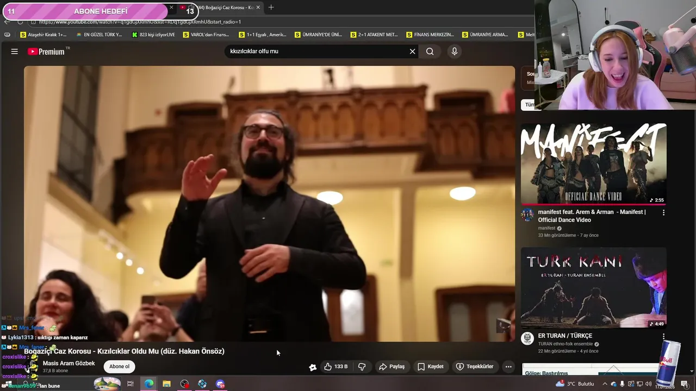696x391 pixels.
Task: Open 'EN GÜZEL TÜRK Y...' bookmark
Action: tap(99, 35)
